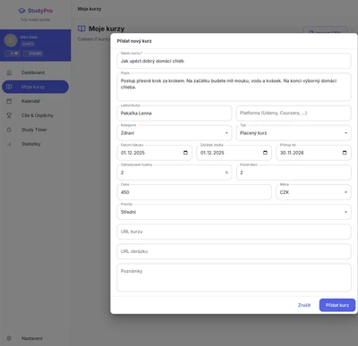
Task: Open Study Timer from sidebar
Action: pyautogui.click(x=35, y=130)
